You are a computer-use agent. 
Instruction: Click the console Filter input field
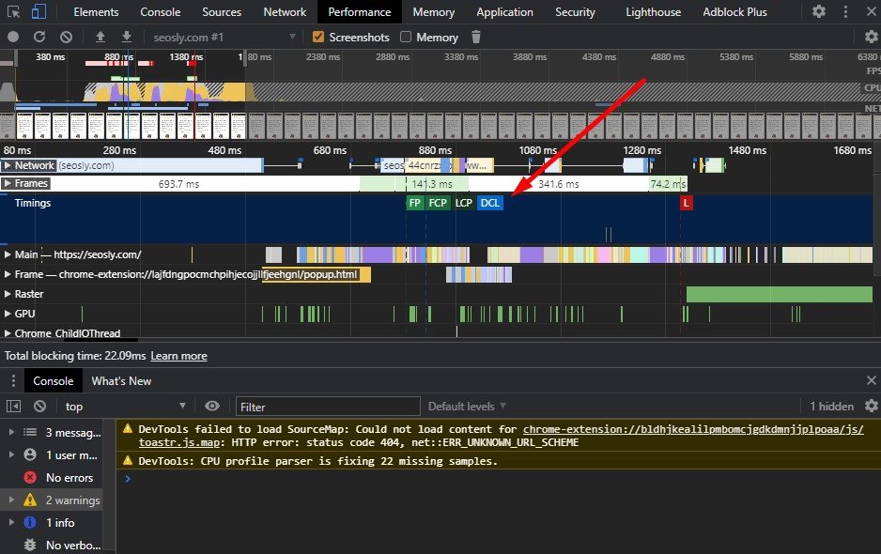click(327, 407)
